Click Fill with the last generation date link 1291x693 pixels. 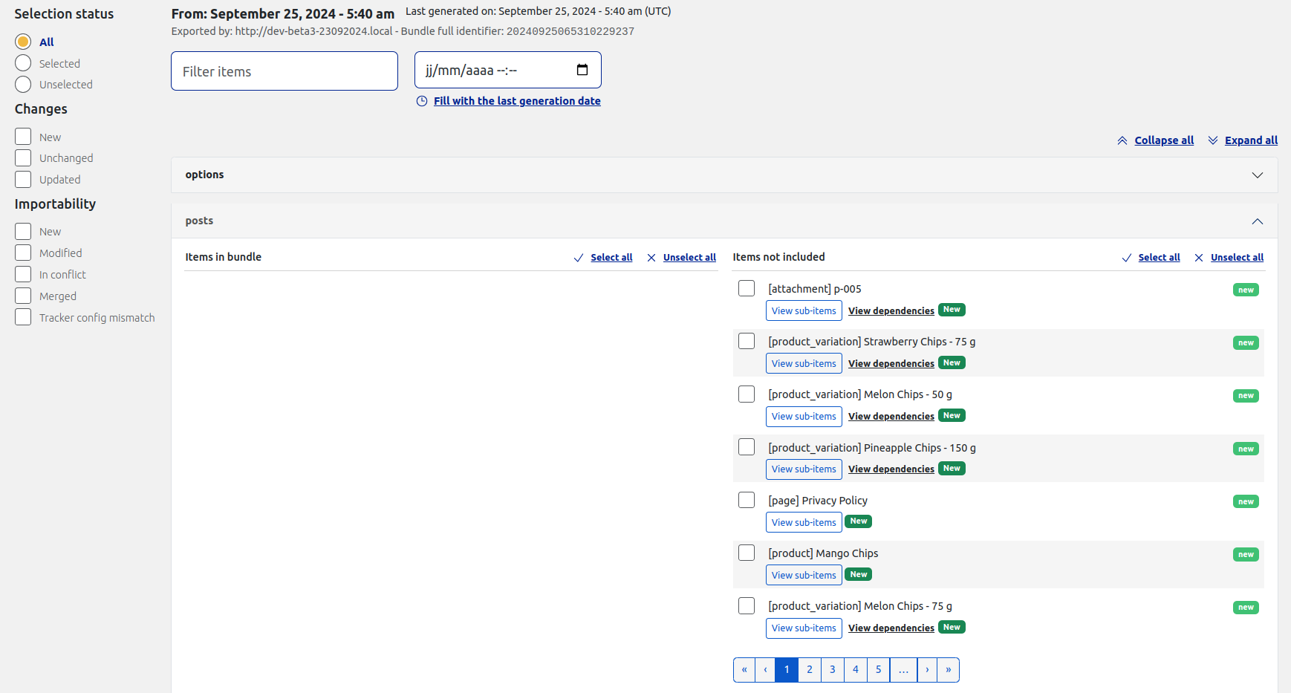click(x=517, y=101)
